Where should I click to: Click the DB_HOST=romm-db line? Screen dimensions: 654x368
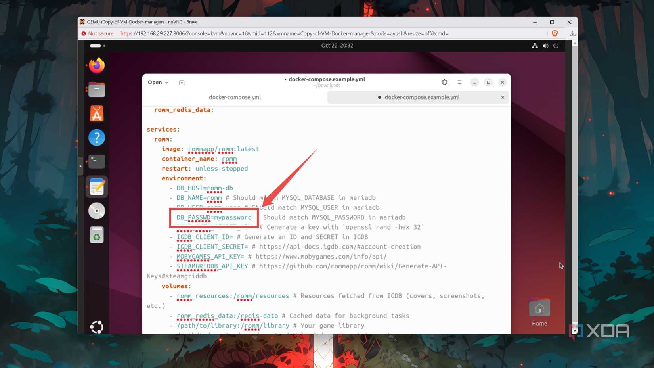[205, 188]
